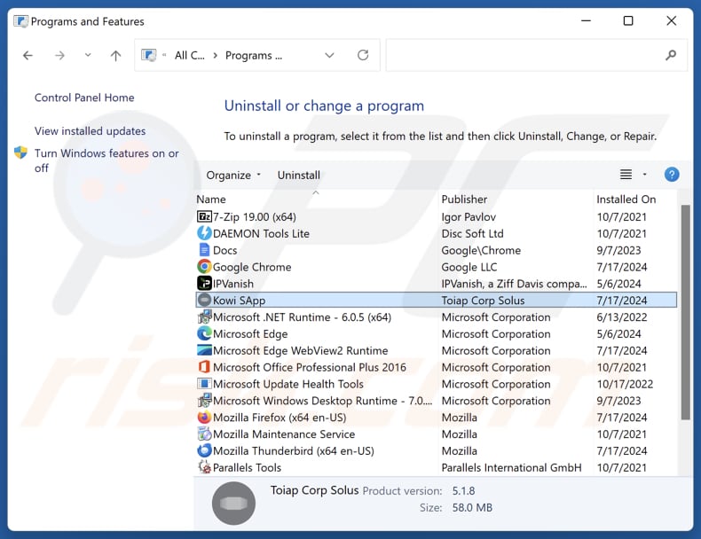The width and height of the screenshot is (701, 539).
Task: Refresh the Programs list
Action: tap(363, 55)
